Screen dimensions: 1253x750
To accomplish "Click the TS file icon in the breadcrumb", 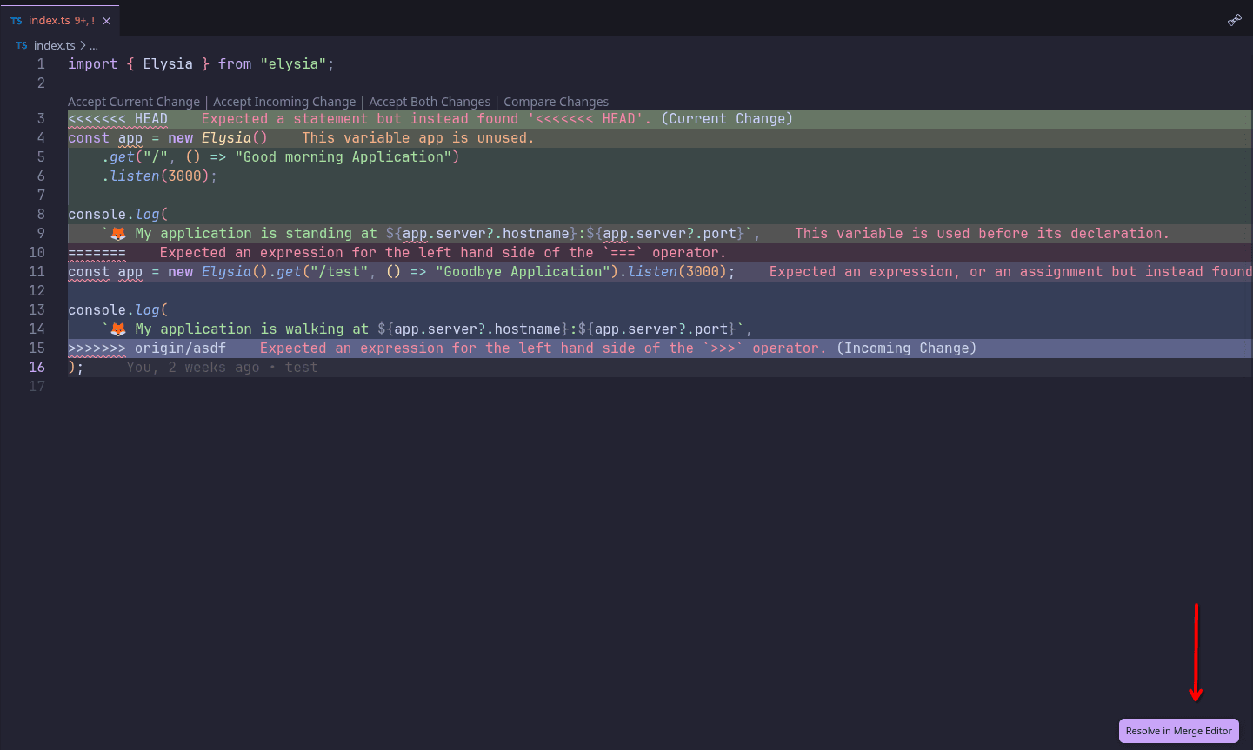I will (22, 45).
